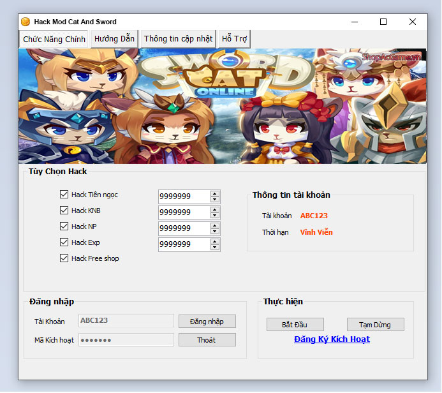Toggle the Hack Free shop checkbox
Image resolution: width=442 pixels, height=393 pixels.
point(64,258)
